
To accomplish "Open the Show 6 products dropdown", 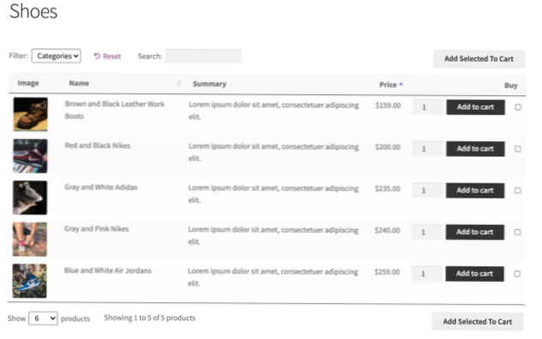I will (43, 318).
